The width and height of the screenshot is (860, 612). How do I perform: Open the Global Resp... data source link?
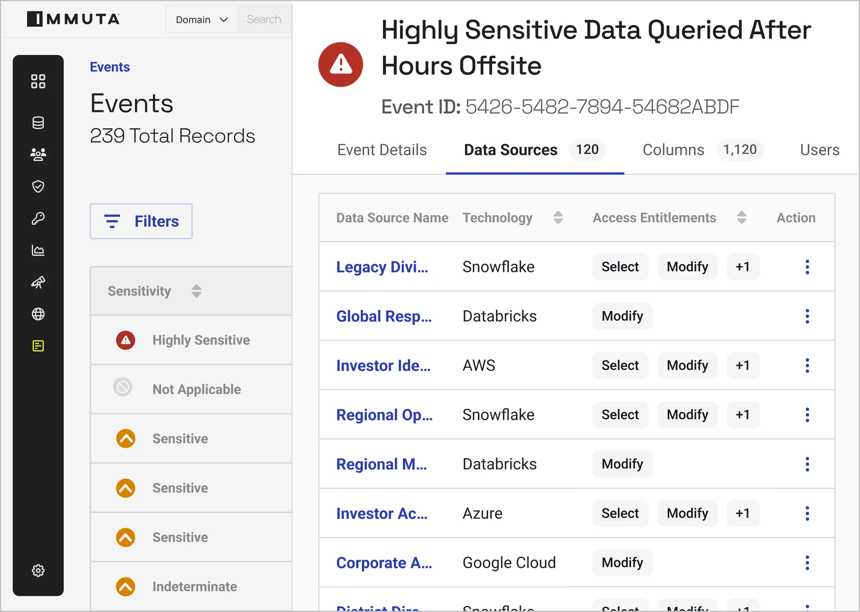point(384,316)
